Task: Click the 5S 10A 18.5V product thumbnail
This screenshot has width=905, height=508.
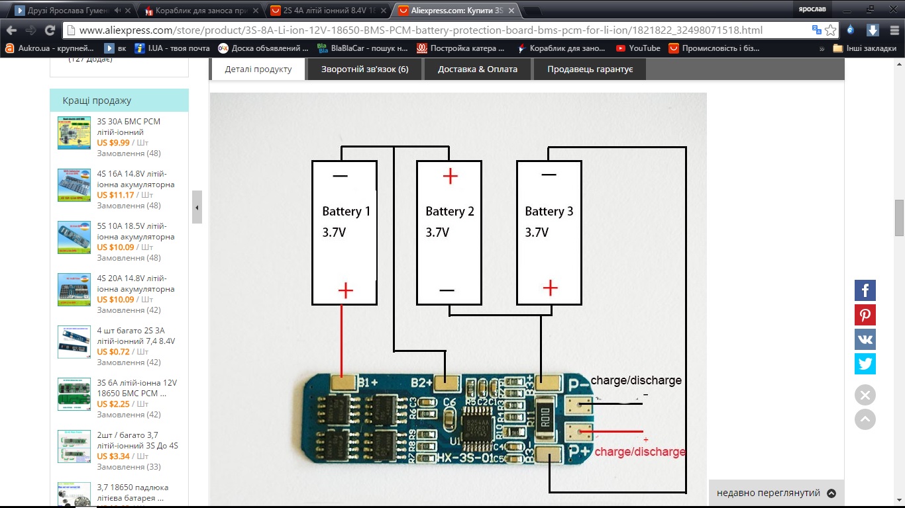Action: (74, 237)
